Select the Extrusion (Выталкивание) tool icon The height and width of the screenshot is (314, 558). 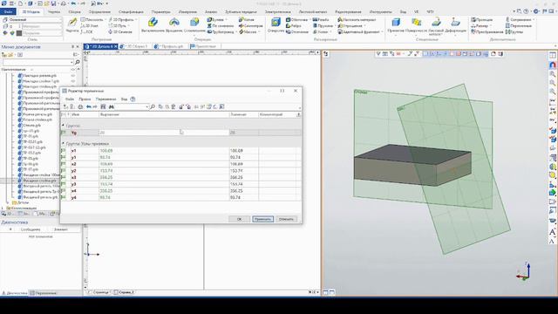click(x=153, y=22)
